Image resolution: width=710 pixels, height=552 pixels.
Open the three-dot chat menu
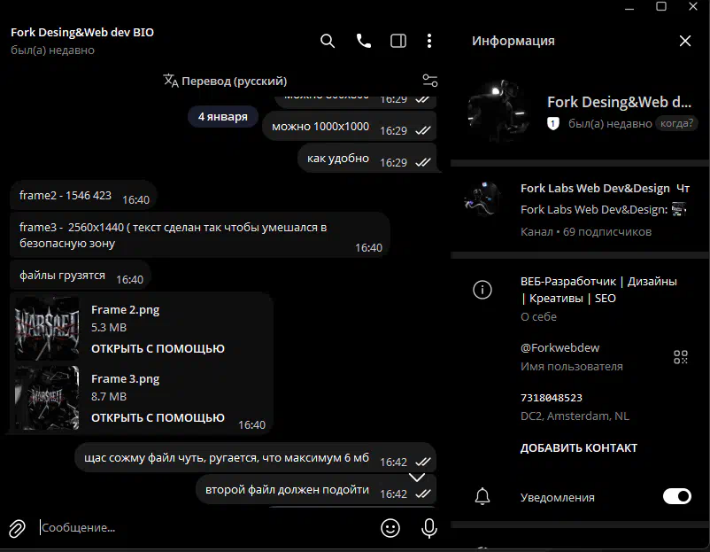[429, 42]
